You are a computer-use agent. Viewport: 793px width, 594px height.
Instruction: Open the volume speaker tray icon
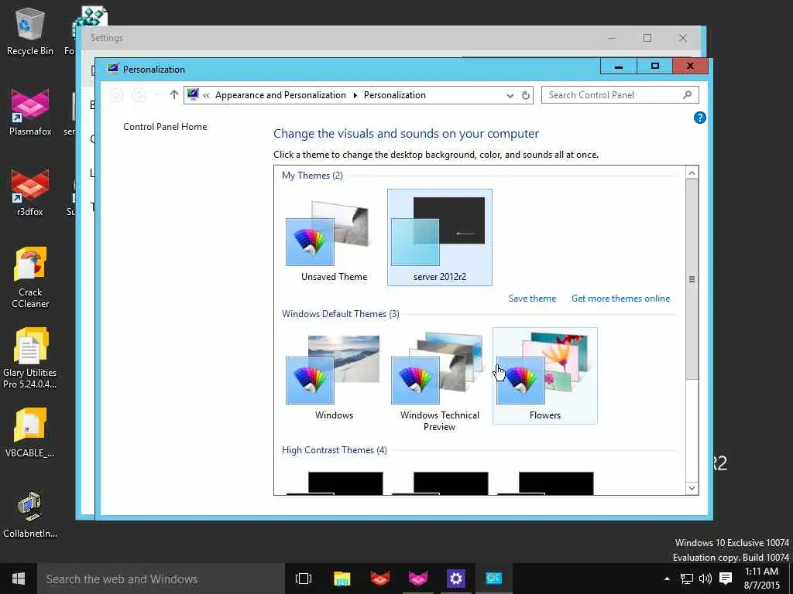coord(705,579)
